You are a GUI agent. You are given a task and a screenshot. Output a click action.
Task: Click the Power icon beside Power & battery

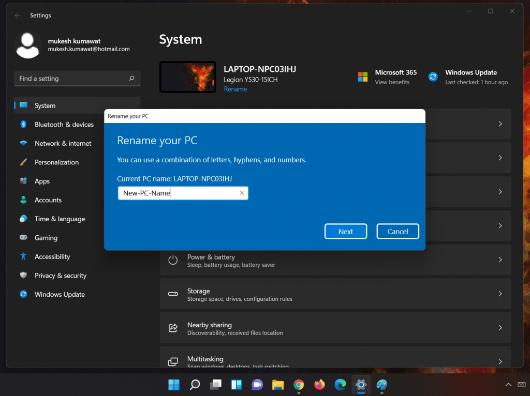point(173,260)
